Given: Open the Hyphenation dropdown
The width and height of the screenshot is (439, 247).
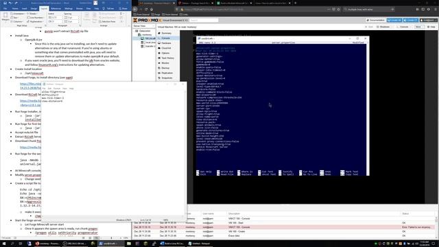Looking at the screenshot, I should coord(35,21).
